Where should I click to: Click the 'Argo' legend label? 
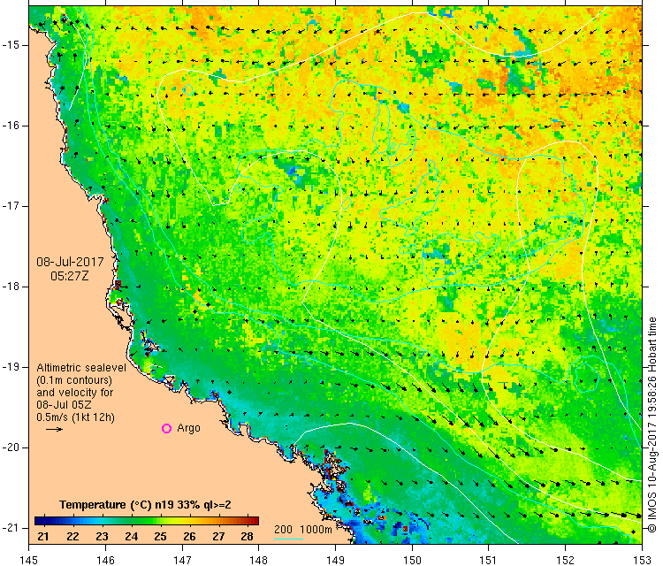tap(188, 428)
